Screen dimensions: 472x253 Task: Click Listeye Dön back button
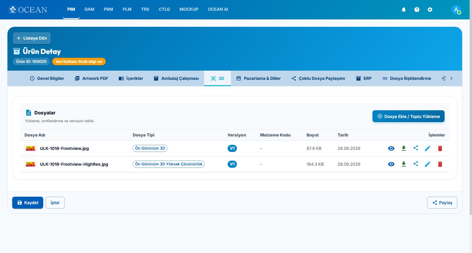[32, 38]
